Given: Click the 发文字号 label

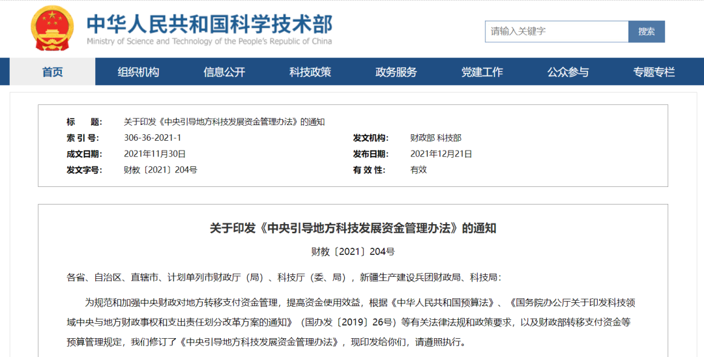Looking at the screenshot, I should (84, 170).
